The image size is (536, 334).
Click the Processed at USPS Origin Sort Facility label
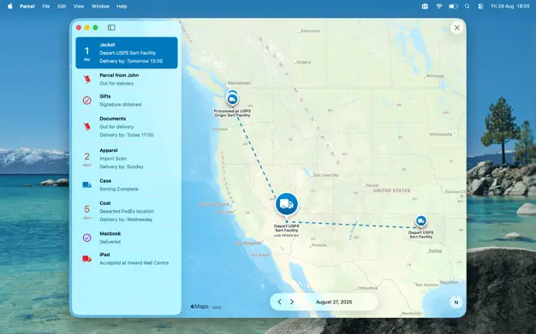tap(232, 114)
